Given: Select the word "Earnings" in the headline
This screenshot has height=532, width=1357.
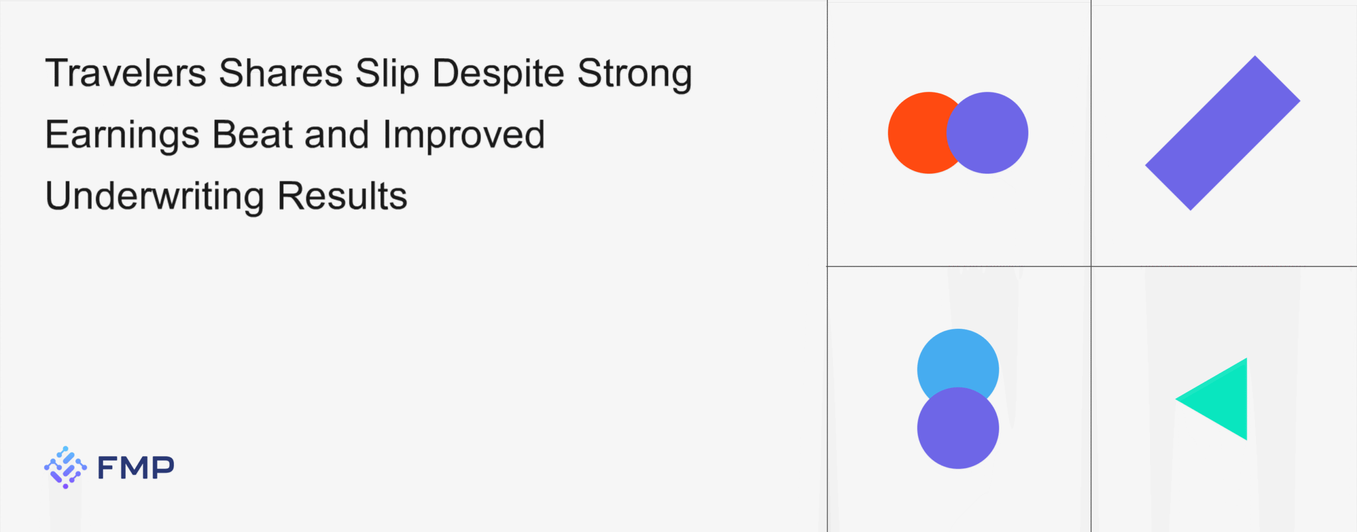Looking at the screenshot, I should pyautogui.click(x=122, y=136).
